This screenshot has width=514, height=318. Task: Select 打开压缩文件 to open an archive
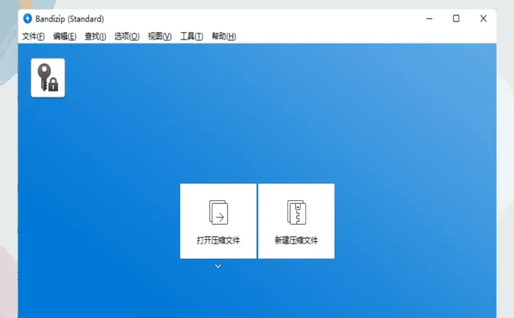click(218, 240)
